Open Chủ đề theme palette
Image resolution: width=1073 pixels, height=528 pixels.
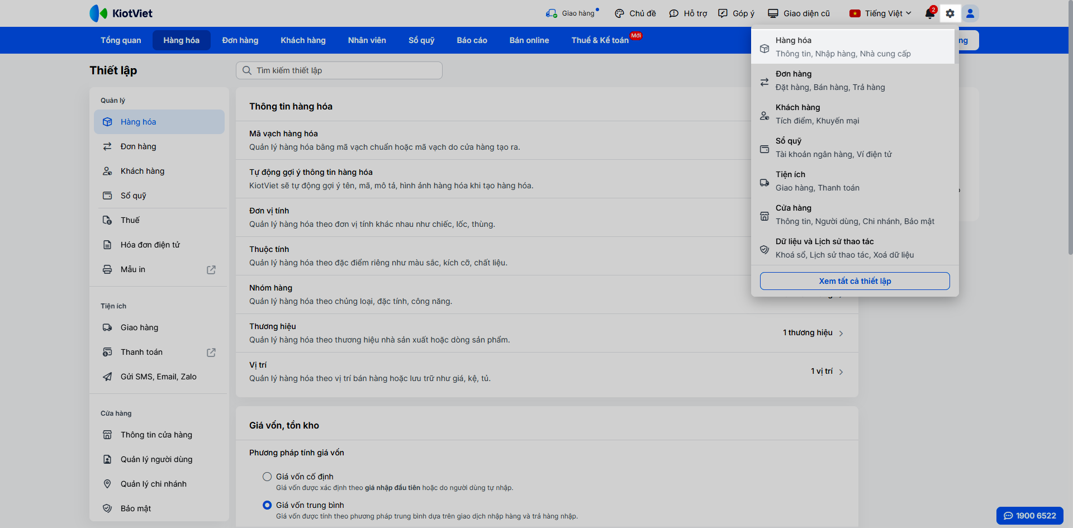pos(635,13)
